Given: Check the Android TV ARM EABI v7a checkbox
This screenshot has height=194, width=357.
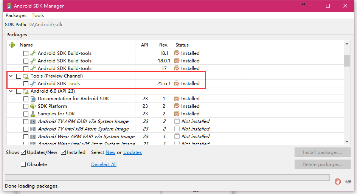Looking at the screenshot, I should click(26, 122).
